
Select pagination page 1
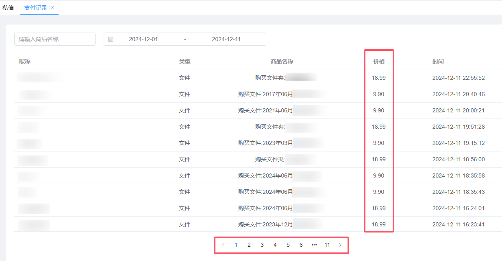(x=236, y=245)
